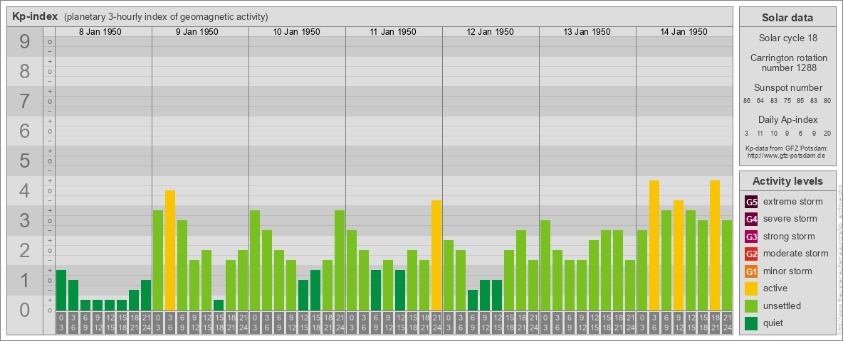This screenshot has width=843, height=341.
Task: Select the G3 strong storm badge
Action: tap(751, 237)
